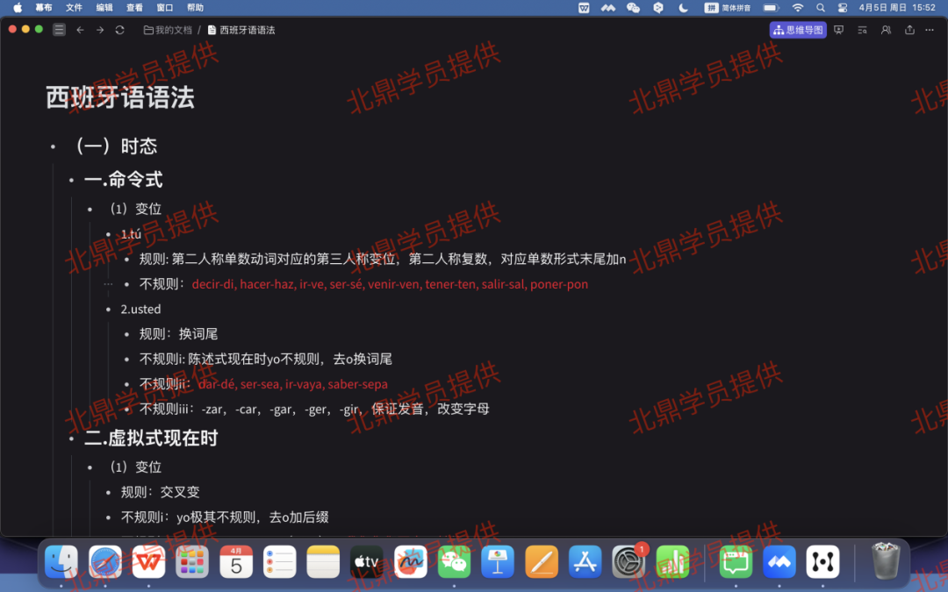Open Reminders from the dock
Image resolution: width=948 pixels, height=592 pixels.
click(279, 562)
